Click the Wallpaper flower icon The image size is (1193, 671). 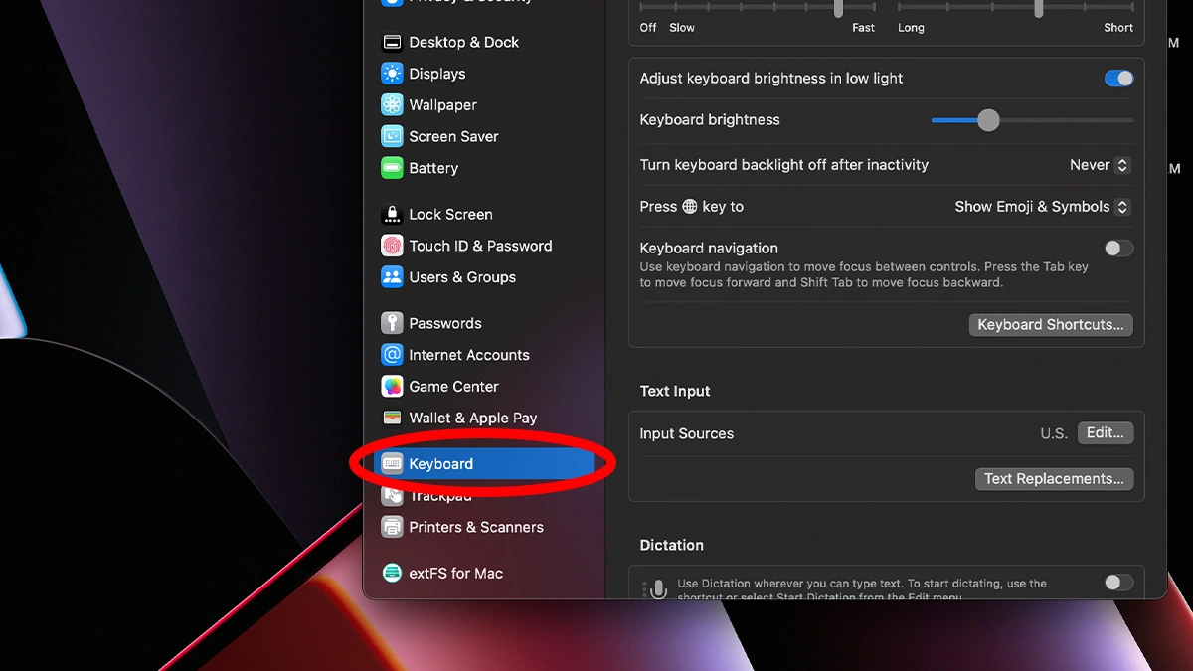tap(392, 105)
